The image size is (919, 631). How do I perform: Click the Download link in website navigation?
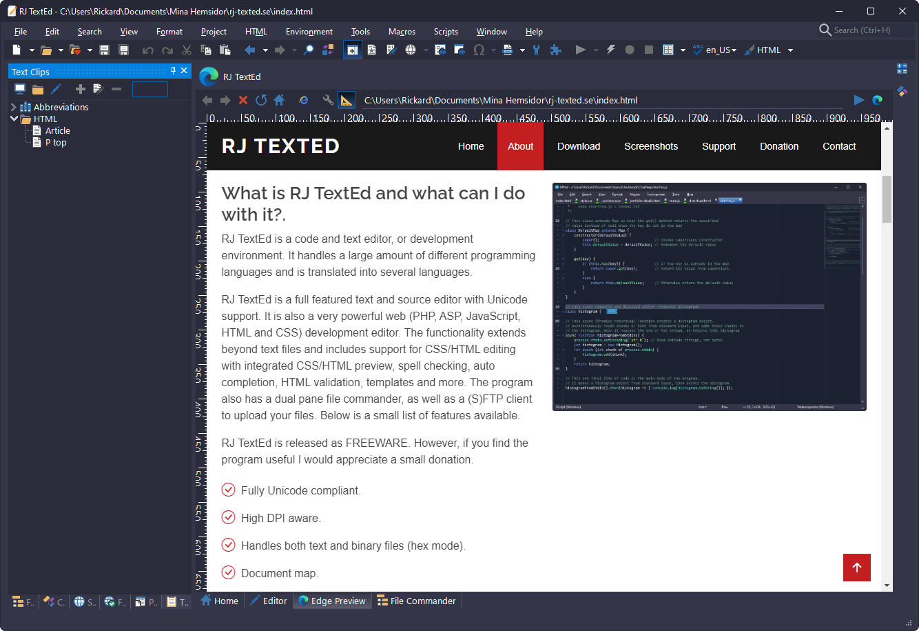[x=579, y=146]
